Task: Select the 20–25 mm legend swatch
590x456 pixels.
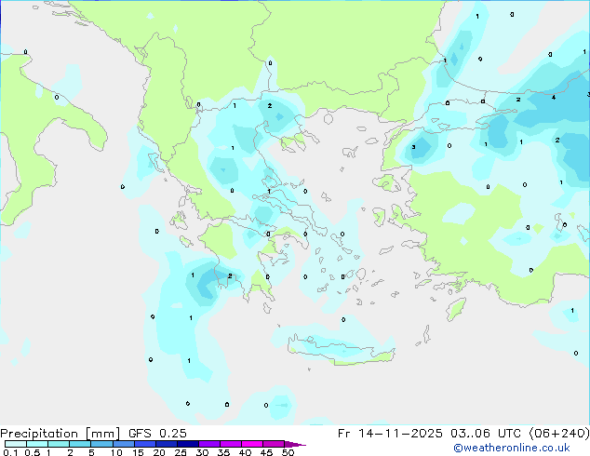Action: tap(166, 444)
